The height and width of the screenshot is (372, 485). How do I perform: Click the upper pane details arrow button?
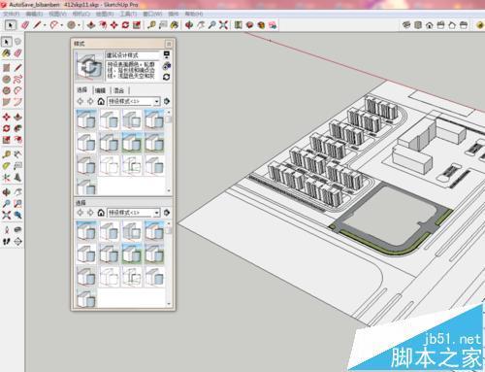tap(167, 101)
